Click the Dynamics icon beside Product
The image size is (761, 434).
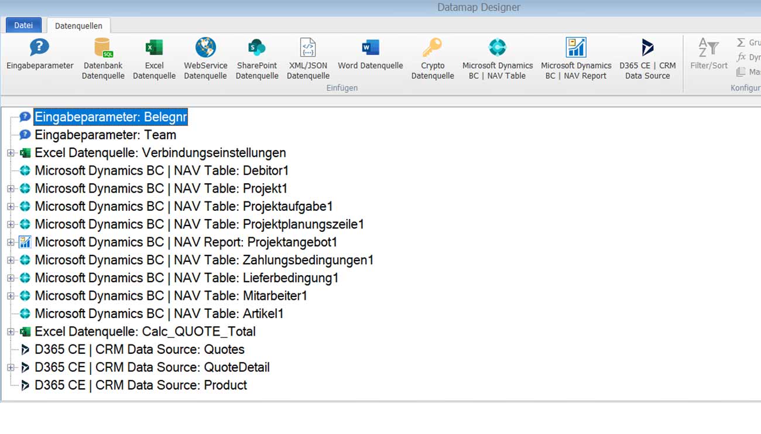point(25,385)
